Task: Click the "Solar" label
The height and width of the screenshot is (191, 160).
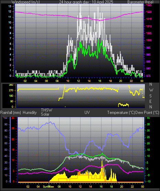Action: pos(45,114)
